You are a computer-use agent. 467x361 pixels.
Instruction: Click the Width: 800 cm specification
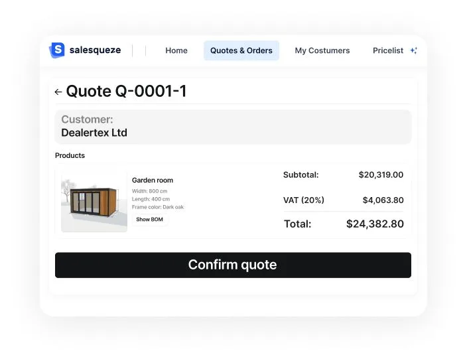coord(150,191)
